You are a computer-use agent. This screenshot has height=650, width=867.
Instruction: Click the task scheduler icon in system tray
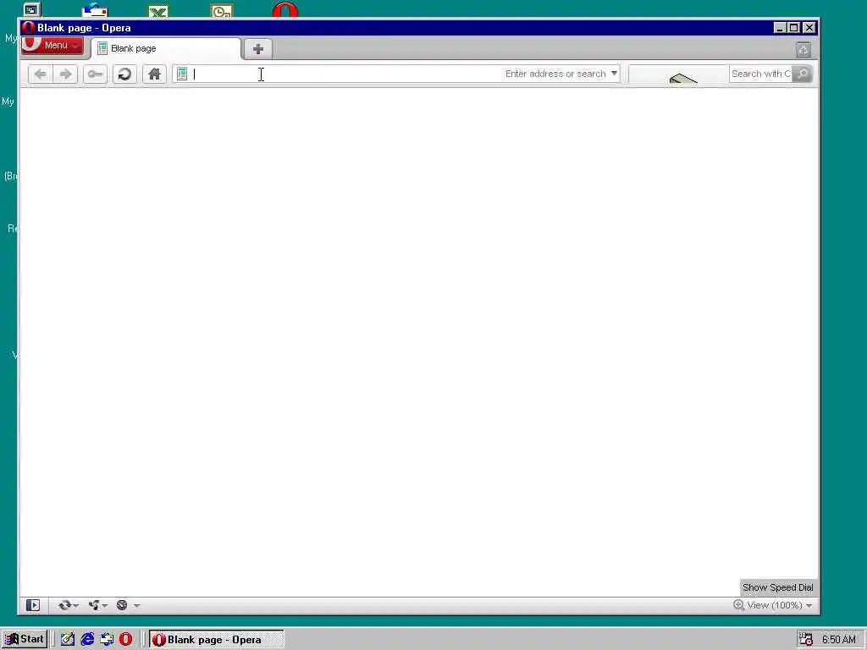coord(806,640)
